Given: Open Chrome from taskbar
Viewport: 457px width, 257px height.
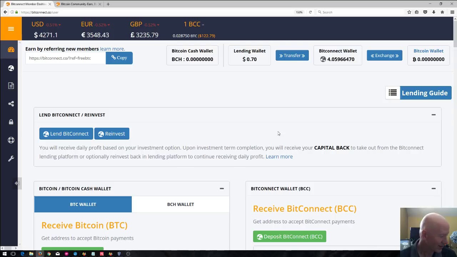Looking at the screenshot, I should 49,254.
